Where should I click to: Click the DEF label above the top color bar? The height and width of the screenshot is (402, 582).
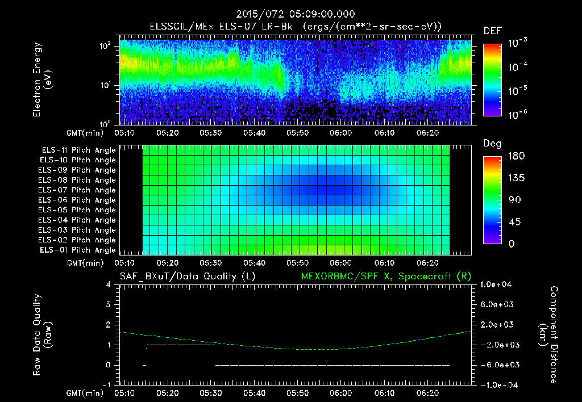coord(493,31)
